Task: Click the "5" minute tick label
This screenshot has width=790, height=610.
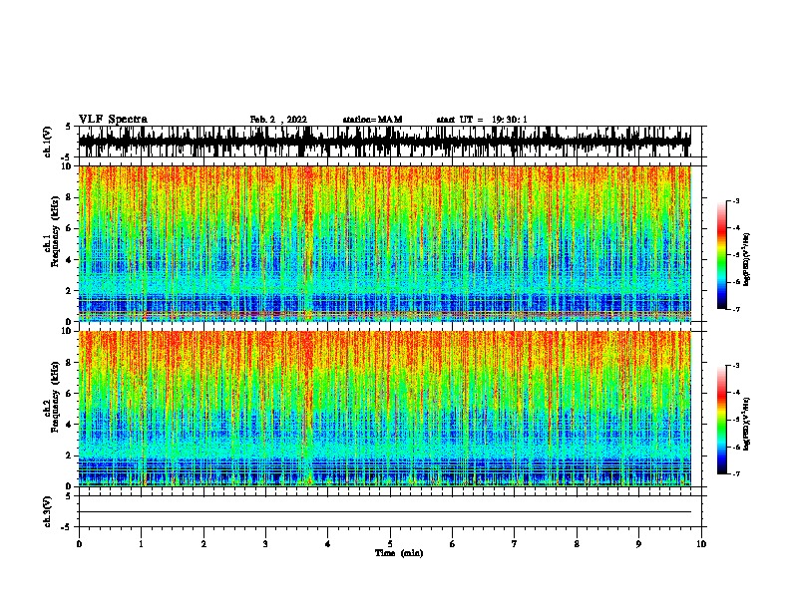Action: coord(390,544)
